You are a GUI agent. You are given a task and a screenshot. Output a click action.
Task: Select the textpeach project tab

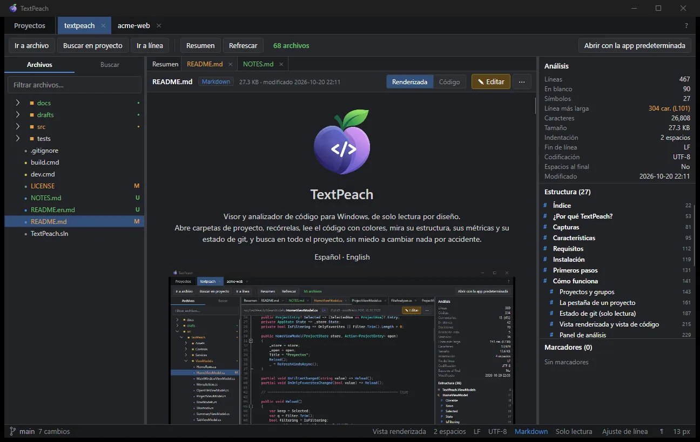pos(79,25)
